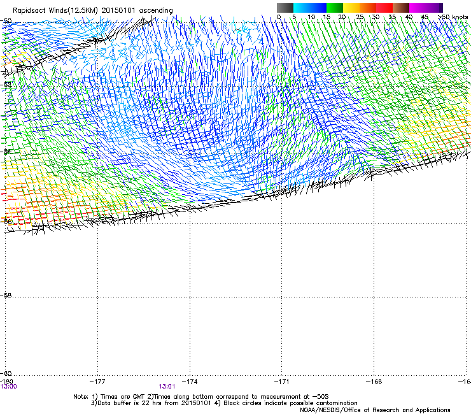Click the -180 longitude axis label
Viewport: 471px width, 414px height.
6,382
